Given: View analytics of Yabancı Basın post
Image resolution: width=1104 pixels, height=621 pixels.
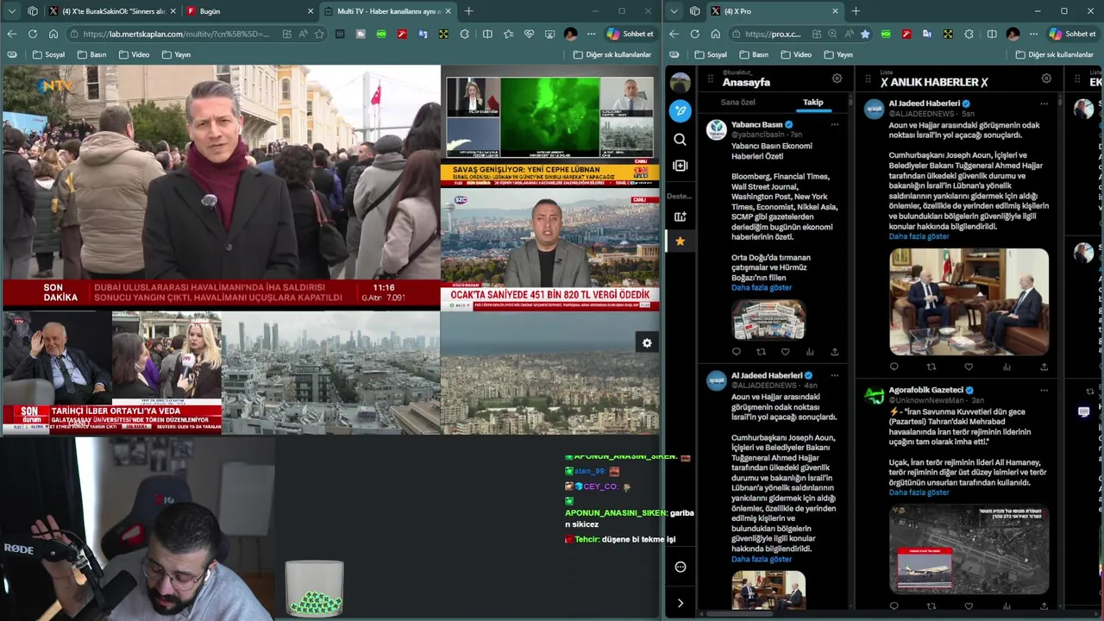Looking at the screenshot, I should (810, 352).
